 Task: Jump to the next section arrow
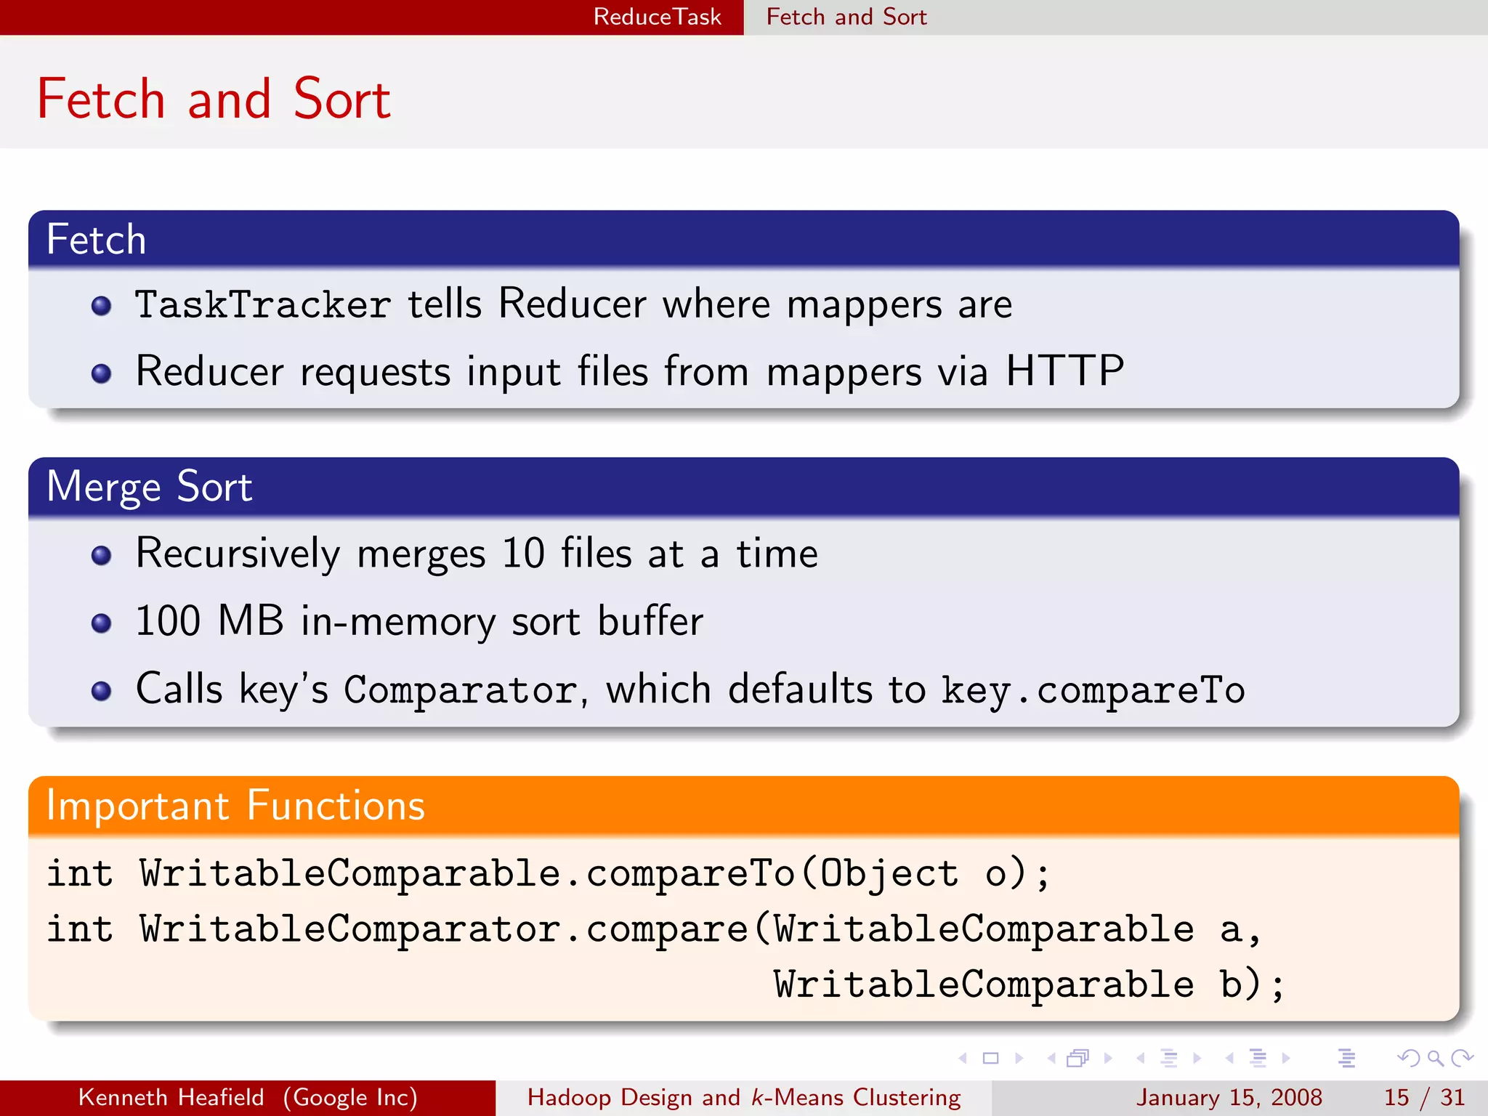pos(1286,1058)
